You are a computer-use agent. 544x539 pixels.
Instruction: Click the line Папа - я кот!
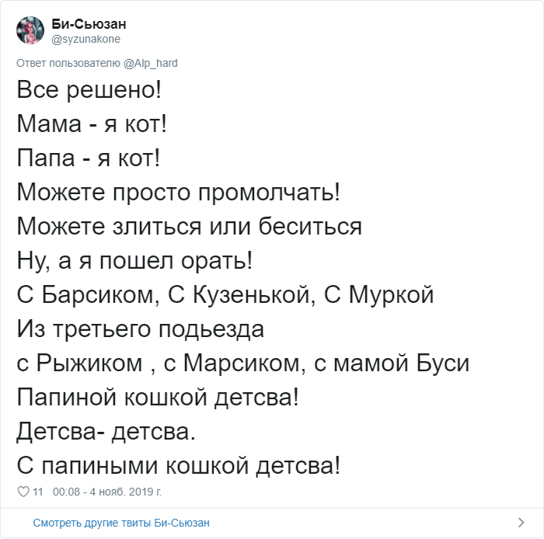click(88, 158)
